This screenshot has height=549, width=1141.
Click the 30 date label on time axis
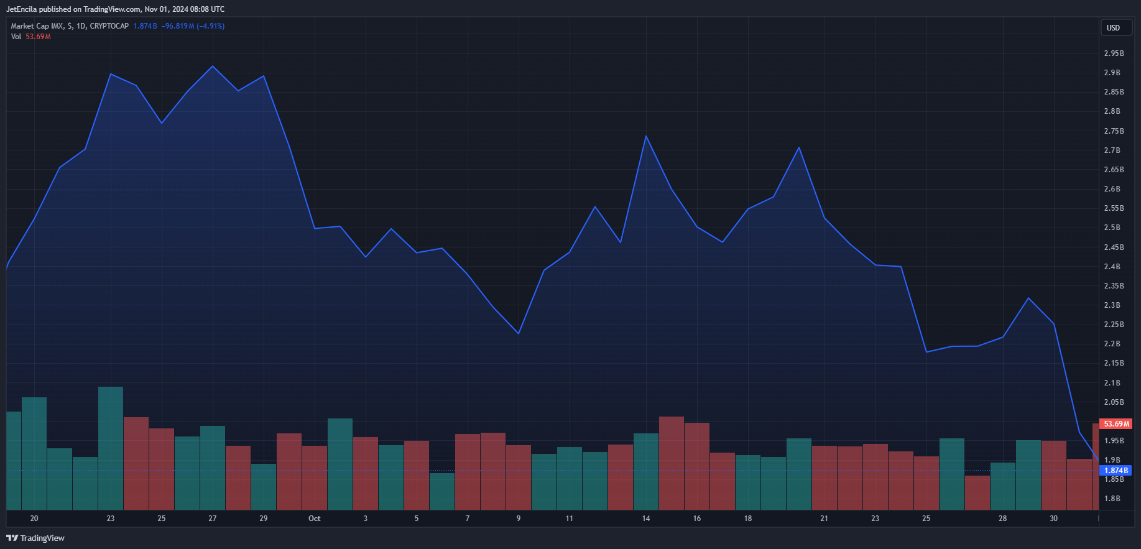pyautogui.click(x=1054, y=519)
